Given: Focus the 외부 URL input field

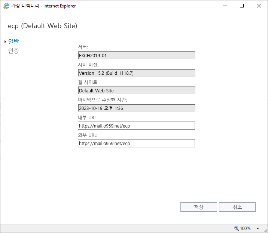Looking at the screenshot, I should (x=136, y=143).
